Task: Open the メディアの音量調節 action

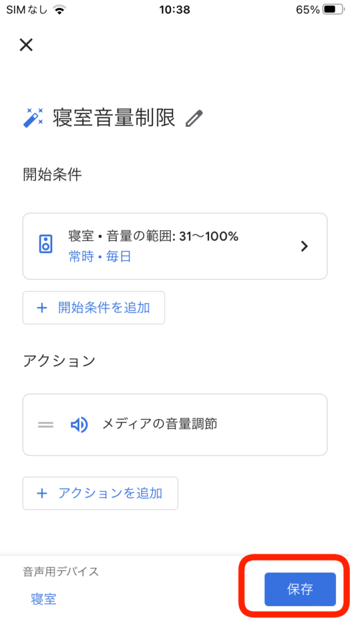Action: (x=175, y=425)
